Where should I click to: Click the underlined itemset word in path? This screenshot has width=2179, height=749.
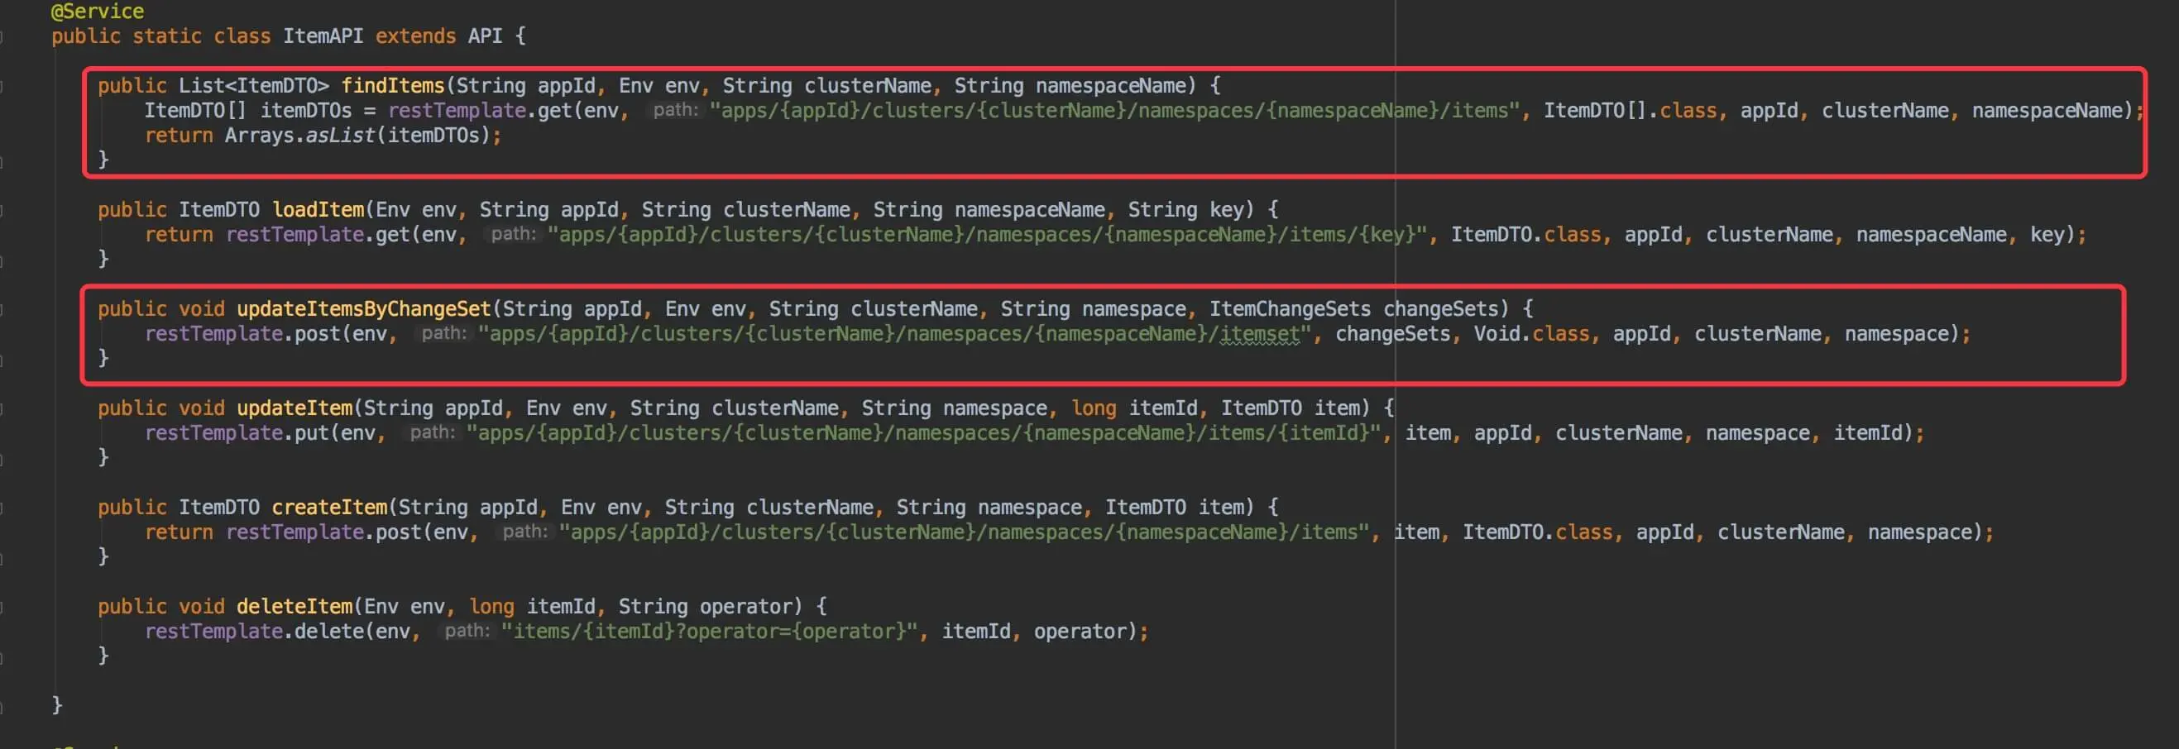point(1259,335)
